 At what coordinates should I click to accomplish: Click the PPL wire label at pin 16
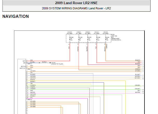[x=31, y=98]
